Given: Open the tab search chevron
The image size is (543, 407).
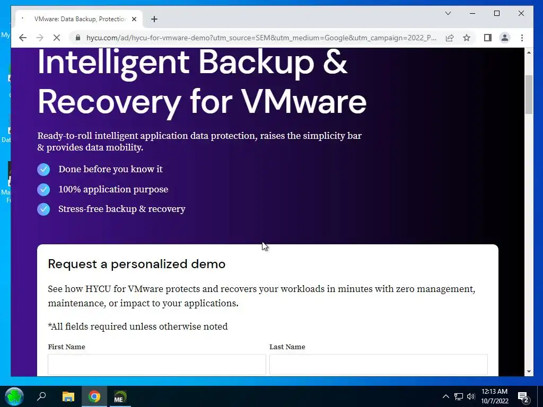Looking at the screenshot, I should click(x=448, y=13).
